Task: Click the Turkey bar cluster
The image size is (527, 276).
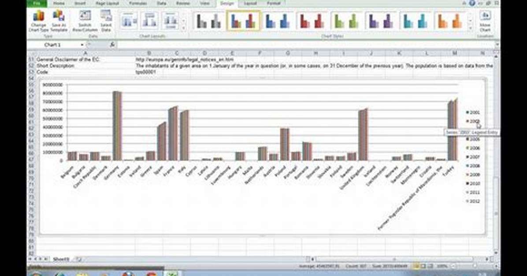Action: point(453,130)
